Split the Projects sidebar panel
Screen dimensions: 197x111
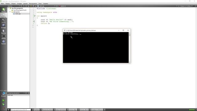pos(26,6)
